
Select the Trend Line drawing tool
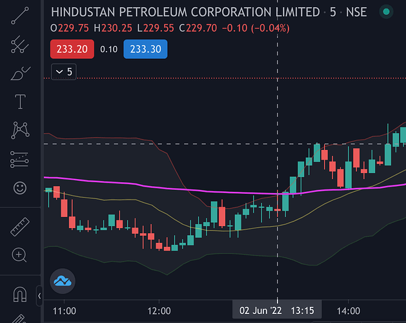point(20,15)
